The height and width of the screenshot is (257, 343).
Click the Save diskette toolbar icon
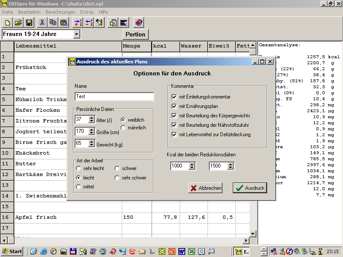pyautogui.click(x=29, y=23)
